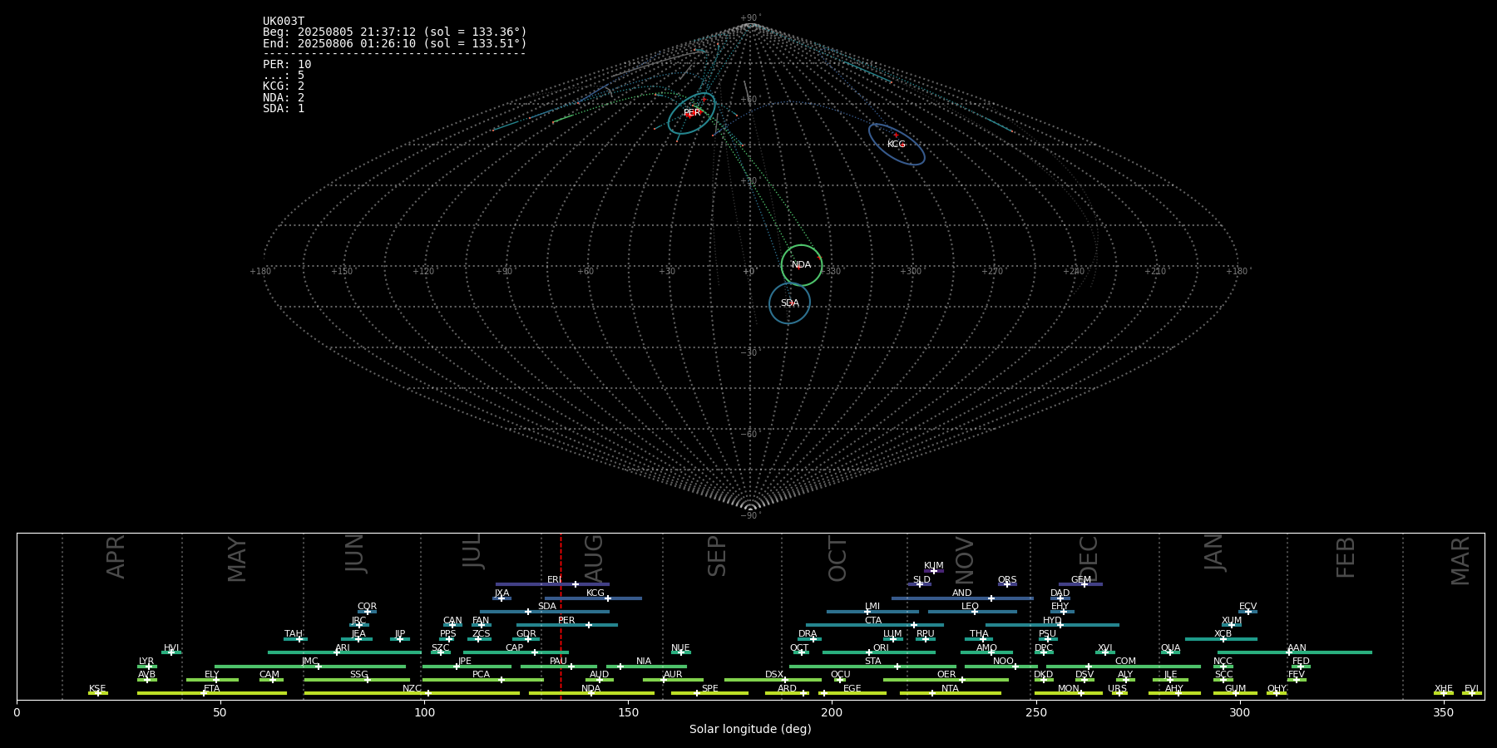Click the ARI shower bar in the timeline

click(344, 652)
